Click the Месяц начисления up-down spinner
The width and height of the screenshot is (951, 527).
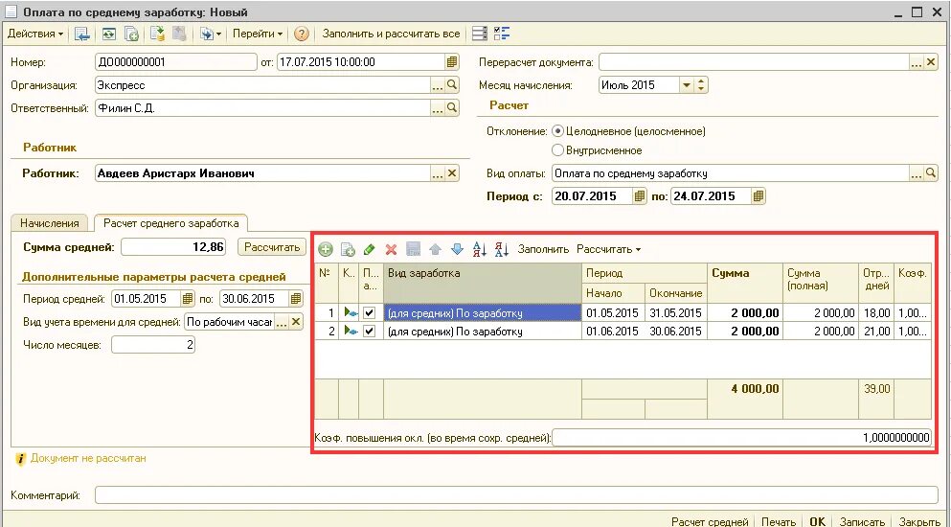pyautogui.click(x=701, y=85)
